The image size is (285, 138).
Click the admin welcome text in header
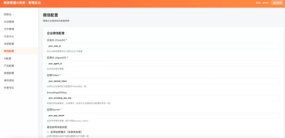pos(262,3)
